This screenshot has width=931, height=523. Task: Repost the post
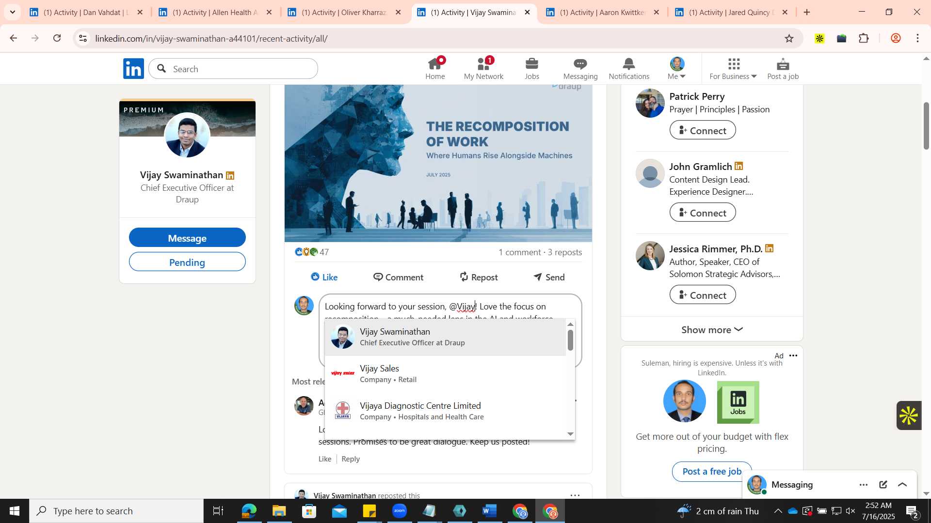pos(479,277)
